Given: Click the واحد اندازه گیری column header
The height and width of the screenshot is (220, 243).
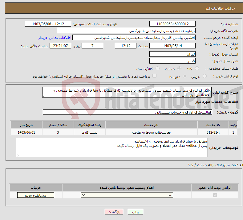Looking at the screenshot, I should click(x=90, y=125).
